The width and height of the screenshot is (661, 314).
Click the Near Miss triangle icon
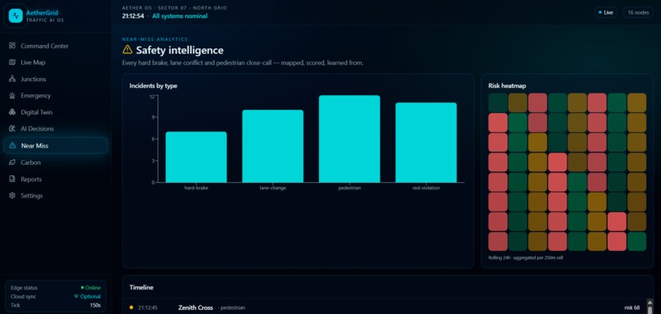pos(12,145)
